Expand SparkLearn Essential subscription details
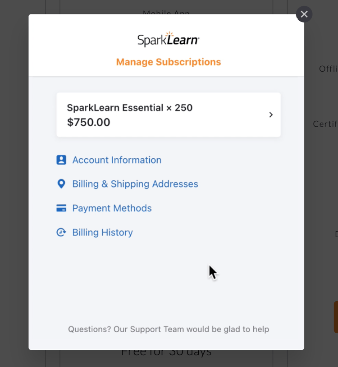 [169, 115]
